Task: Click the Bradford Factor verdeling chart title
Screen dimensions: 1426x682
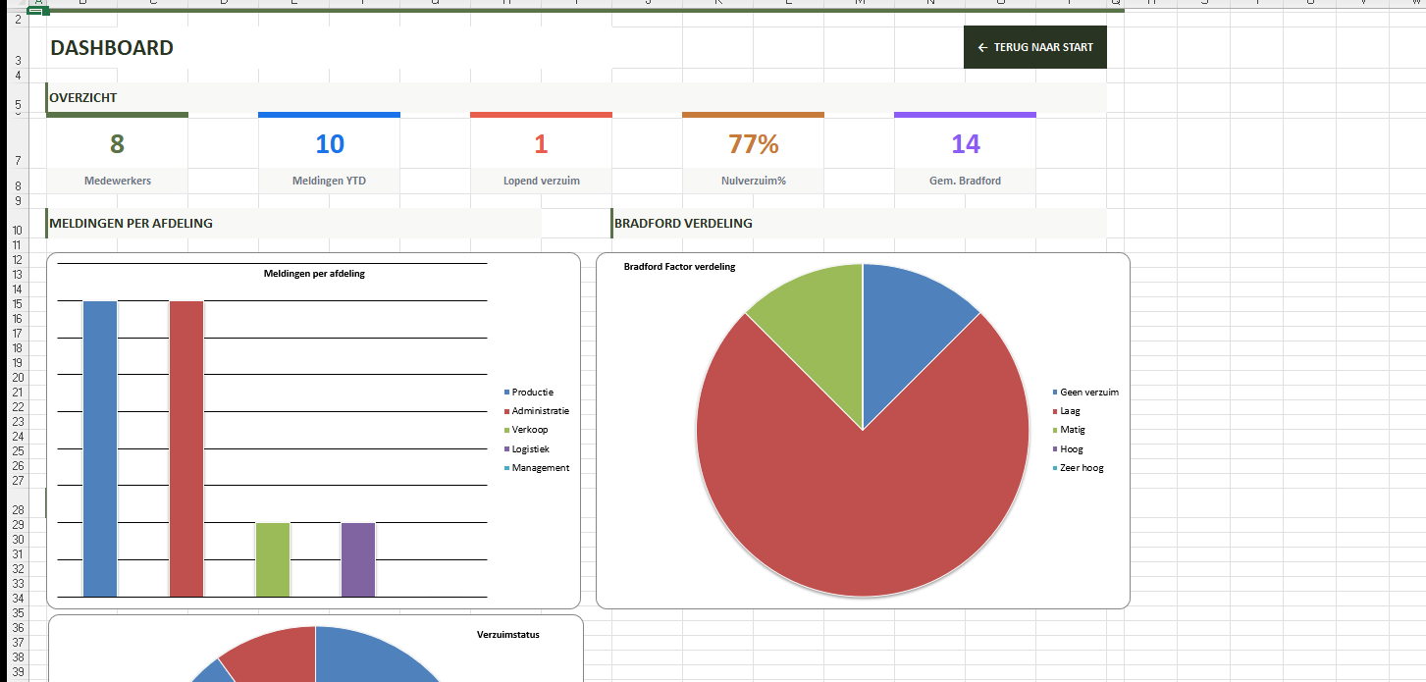Action: click(679, 267)
